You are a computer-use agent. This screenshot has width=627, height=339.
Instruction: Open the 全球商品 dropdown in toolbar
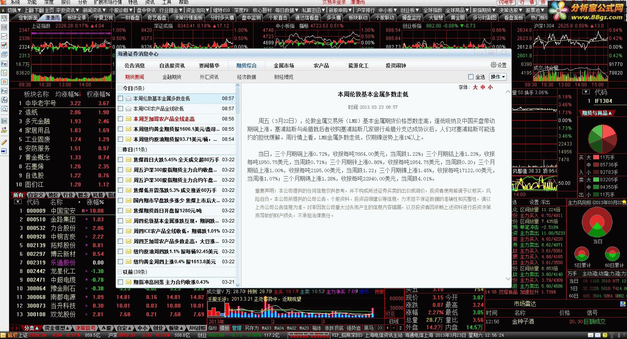coord(458,10)
